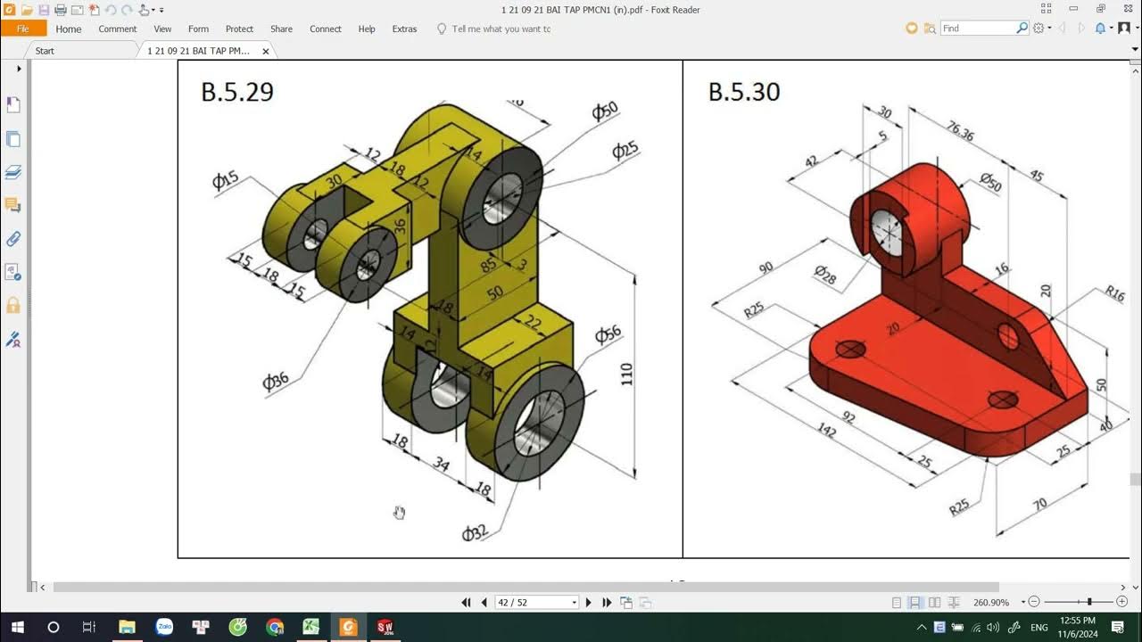Open a file using the Open folder icon
1142x642 pixels.
point(27,10)
